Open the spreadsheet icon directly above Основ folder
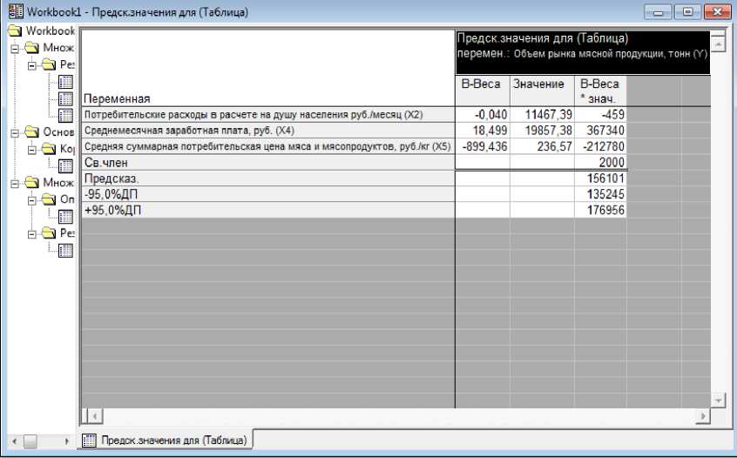This screenshot has width=737, height=458. pos(65,116)
